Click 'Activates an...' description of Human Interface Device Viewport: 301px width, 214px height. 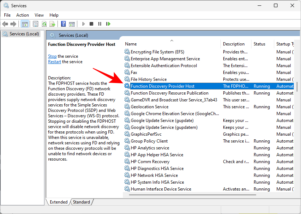click(x=236, y=189)
